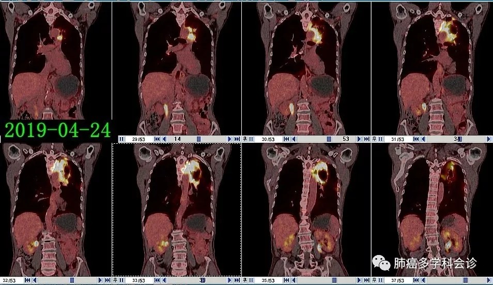Jump to first slice in 29/53 panel
The height and width of the screenshot is (285, 493).
click(157, 139)
